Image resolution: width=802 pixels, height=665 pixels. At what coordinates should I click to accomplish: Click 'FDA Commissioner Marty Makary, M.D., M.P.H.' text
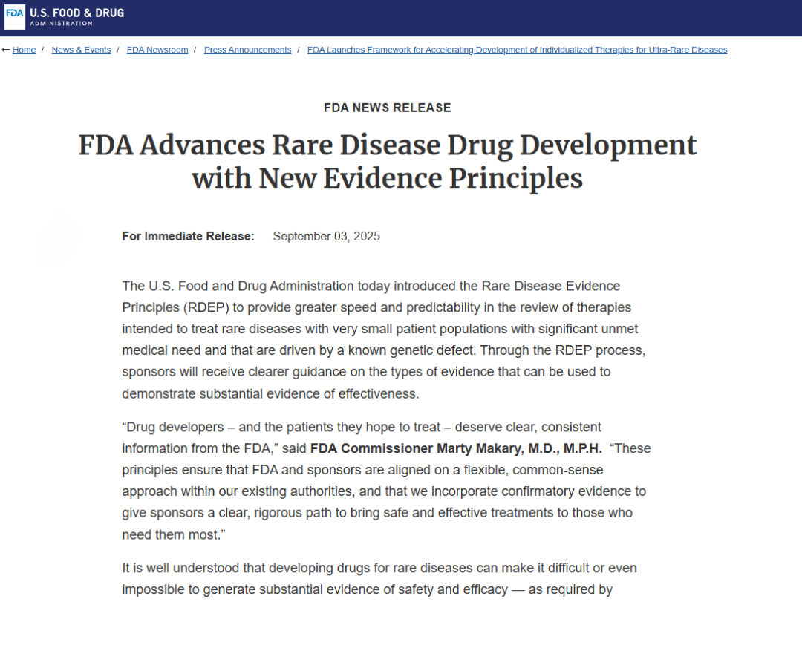pos(456,448)
